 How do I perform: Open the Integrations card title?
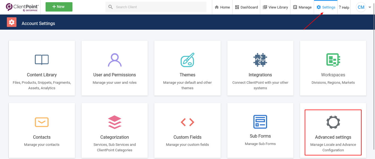pyautogui.click(x=260, y=75)
